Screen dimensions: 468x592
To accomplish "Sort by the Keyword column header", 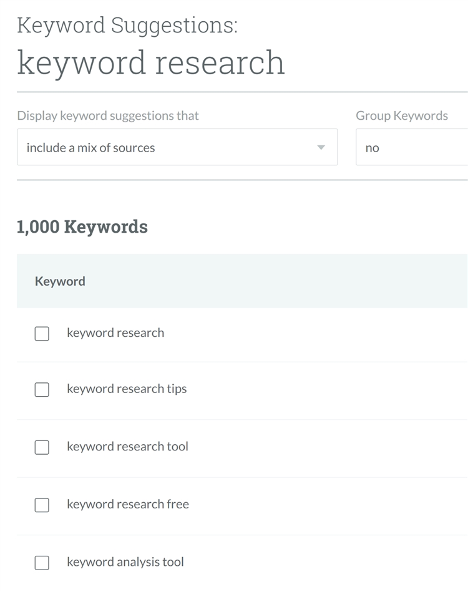I will pos(60,281).
